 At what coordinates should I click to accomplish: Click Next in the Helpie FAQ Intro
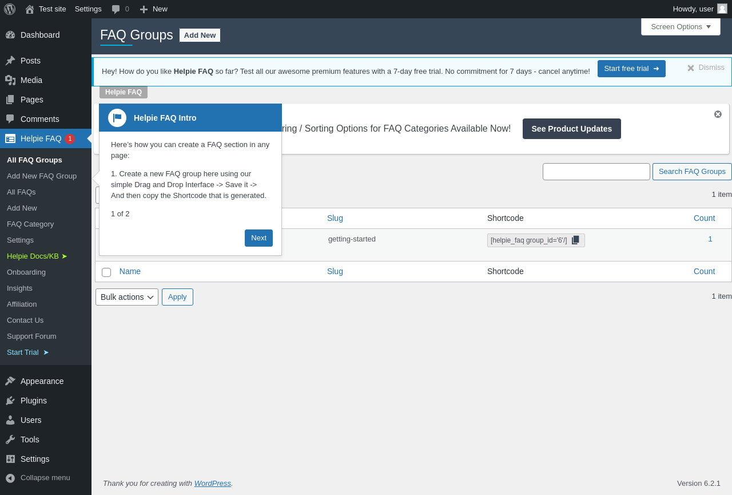click(x=258, y=238)
